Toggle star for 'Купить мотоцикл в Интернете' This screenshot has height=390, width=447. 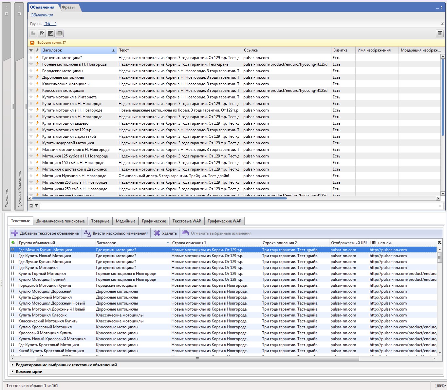(x=31, y=97)
